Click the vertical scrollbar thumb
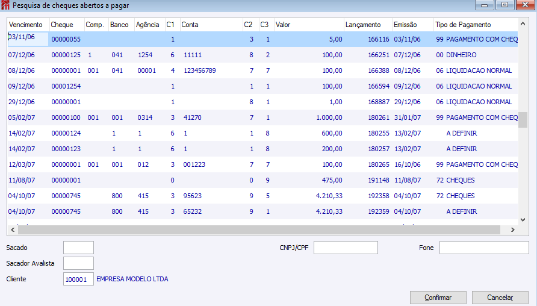The width and height of the screenshot is (537, 306). (x=523, y=120)
